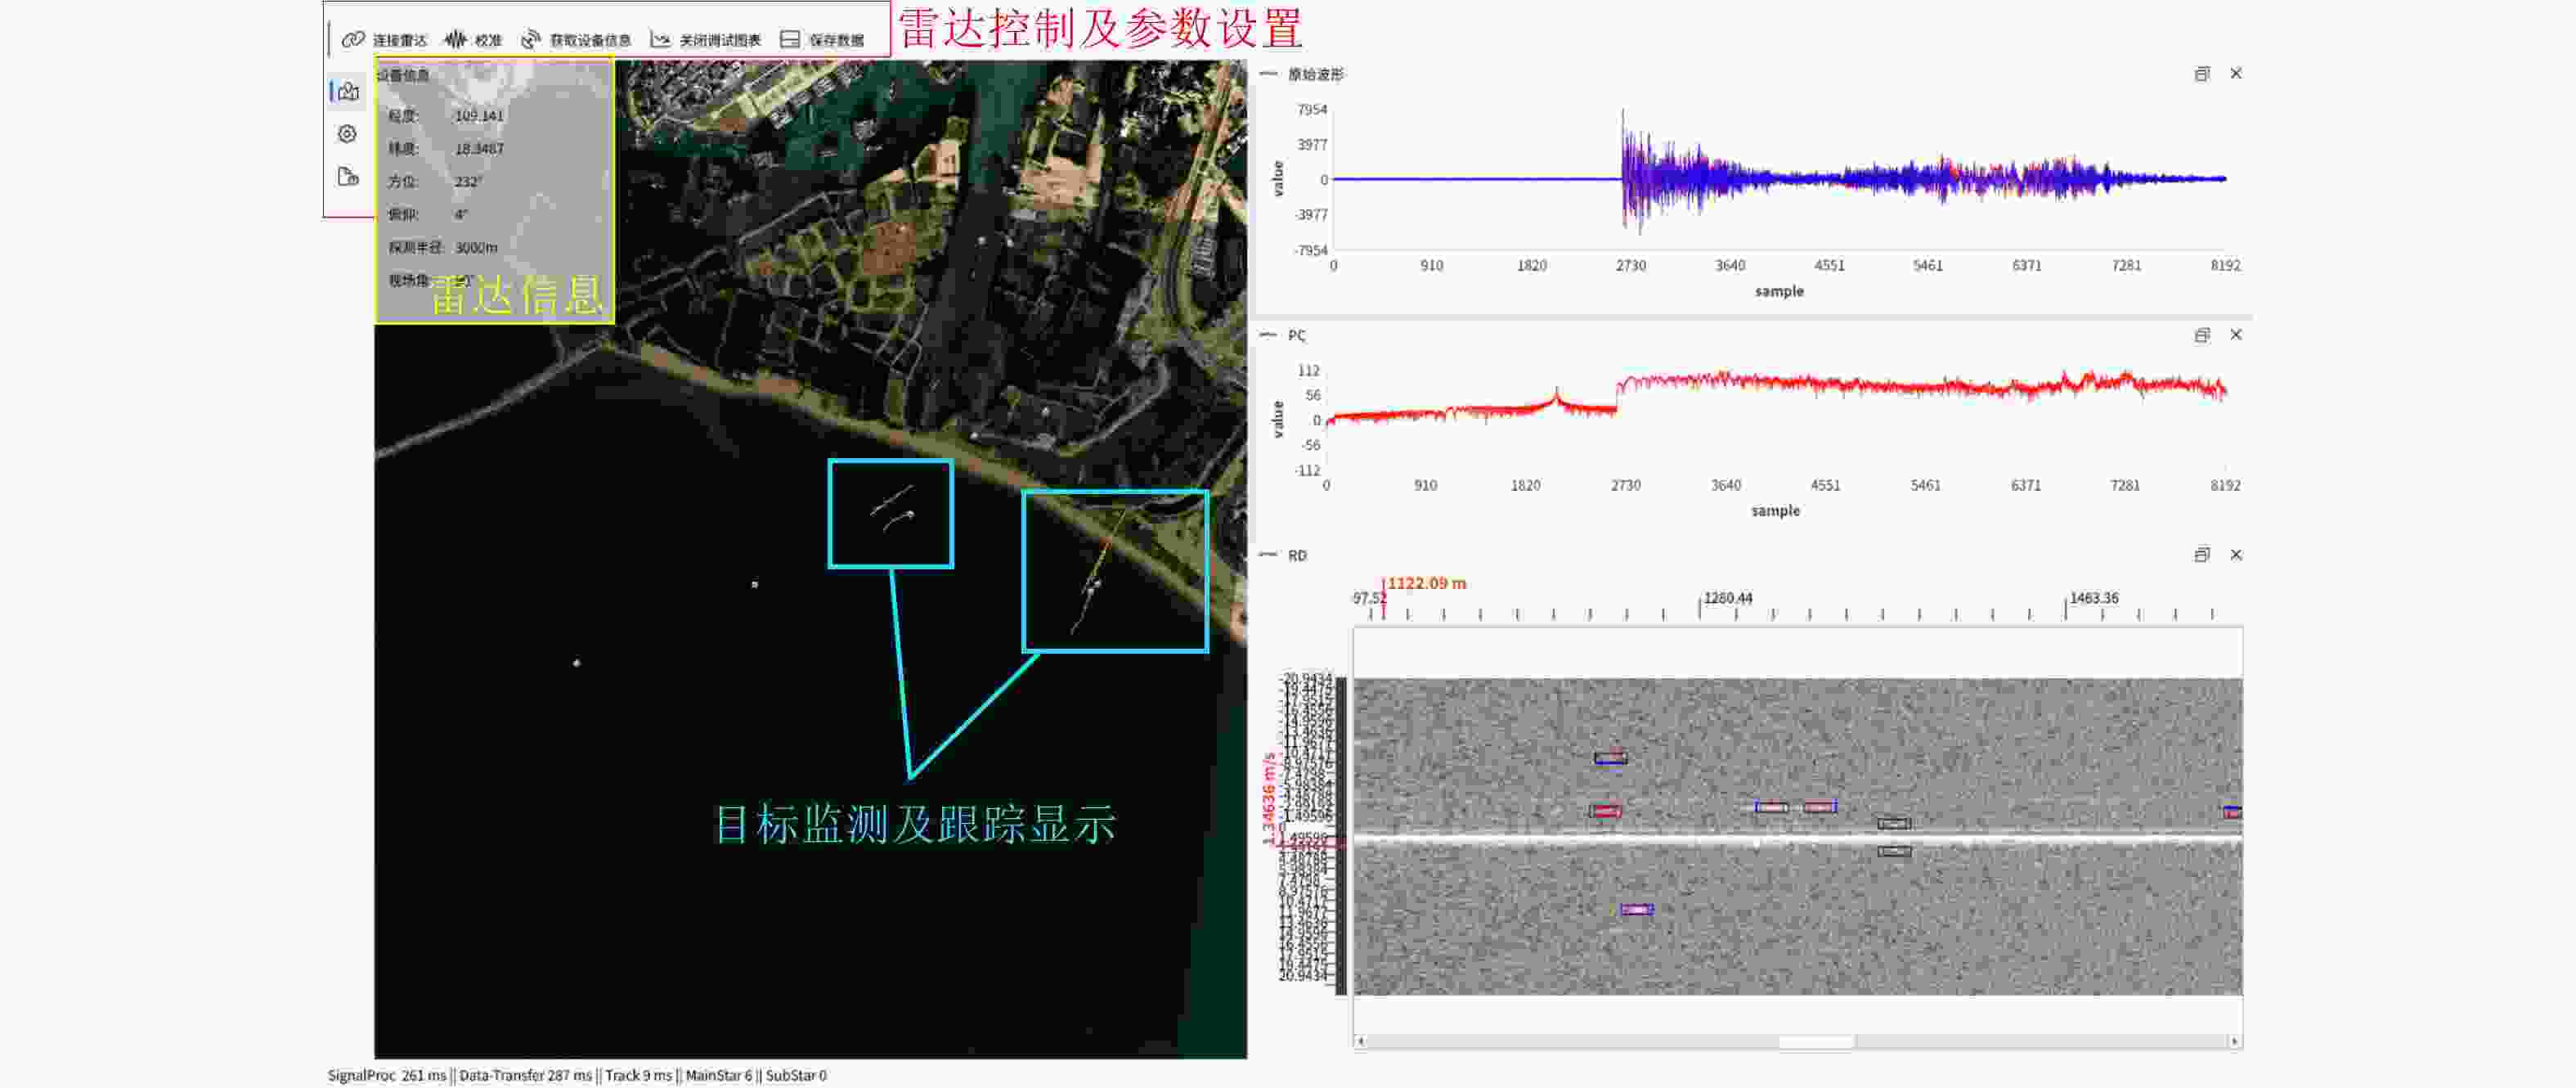
Task: Close the PC chart panel
Action: click(x=2236, y=335)
